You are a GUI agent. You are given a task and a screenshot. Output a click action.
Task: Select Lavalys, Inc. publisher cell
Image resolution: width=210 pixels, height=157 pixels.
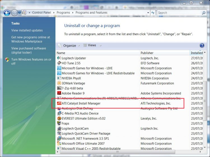(x=149, y=119)
